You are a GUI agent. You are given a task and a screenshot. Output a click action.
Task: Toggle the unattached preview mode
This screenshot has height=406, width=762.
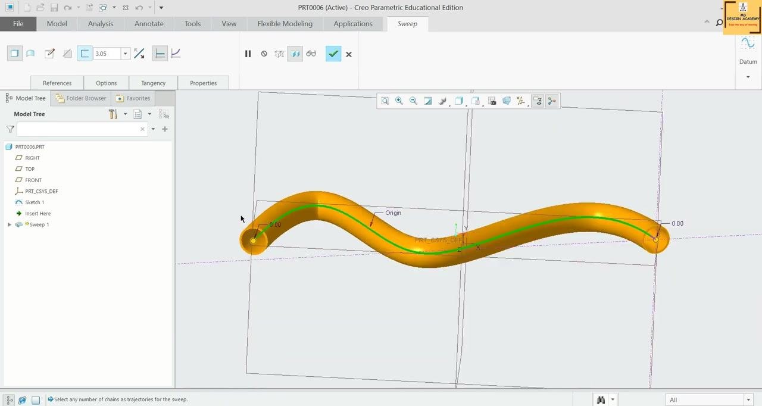(279, 54)
